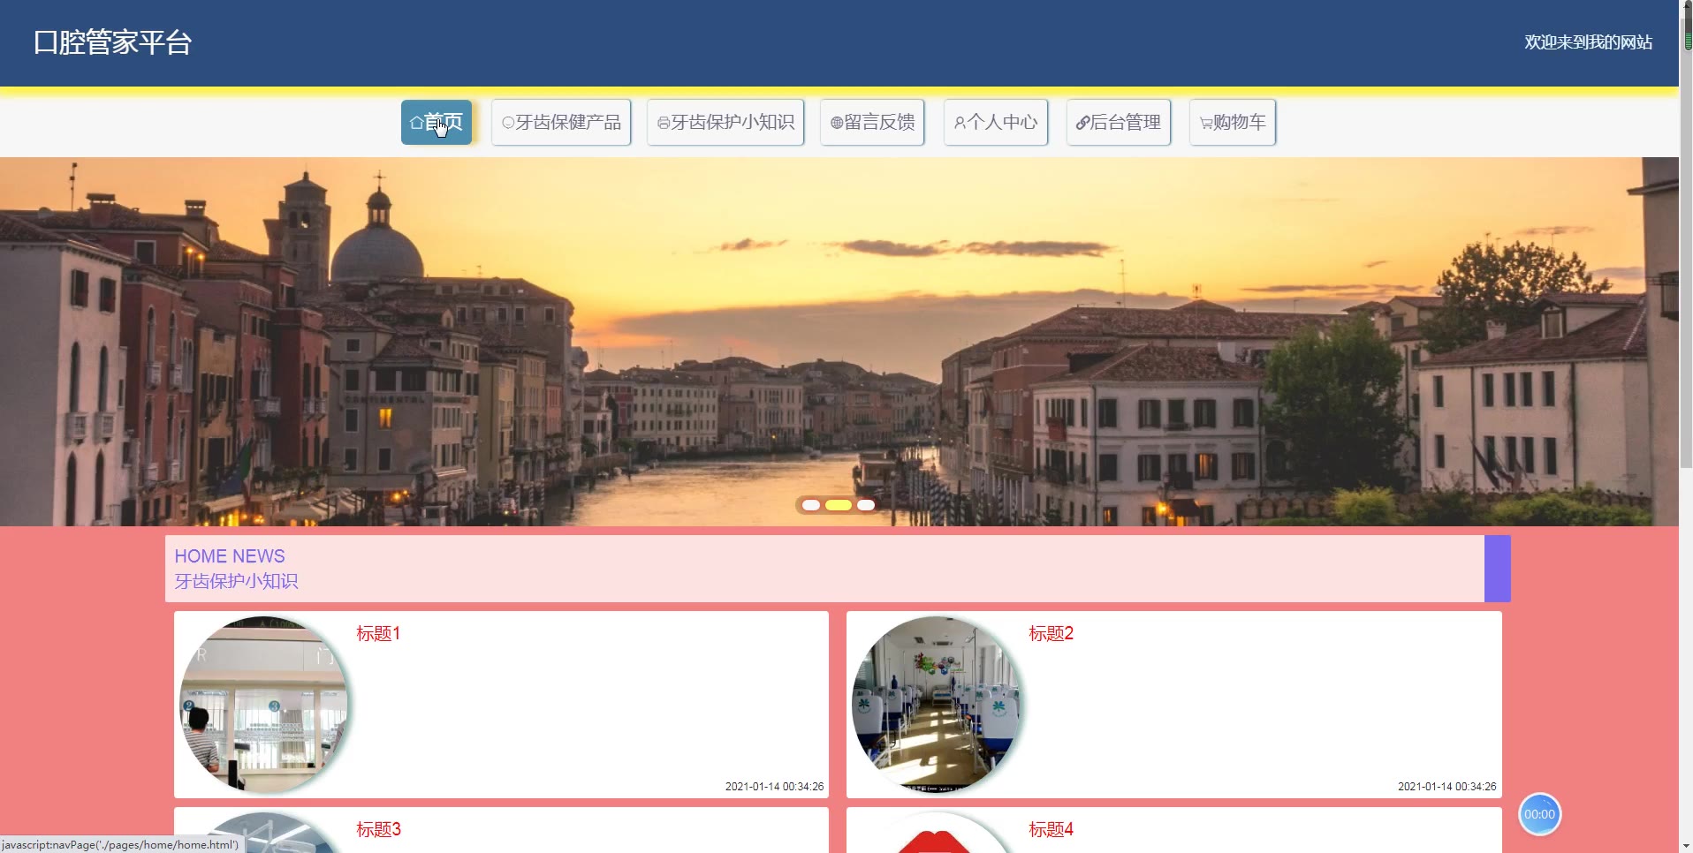The height and width of the screenshot is (853, 1693).
Task: Open 牙齿保健产品 nav item
Action: tap(561, 122)
